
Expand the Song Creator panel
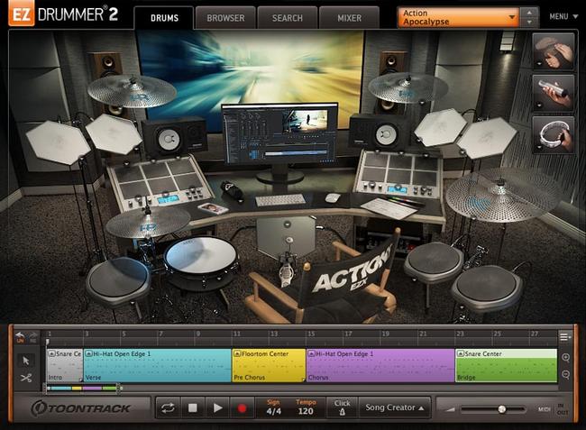click(x=395, y=407)
